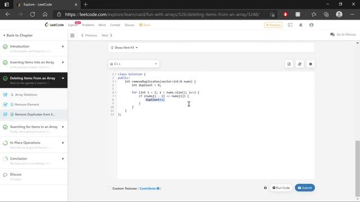The image size is (360, 202).
Task: Toggle the Custom Testcase checkbox
Action: (109, 189)
